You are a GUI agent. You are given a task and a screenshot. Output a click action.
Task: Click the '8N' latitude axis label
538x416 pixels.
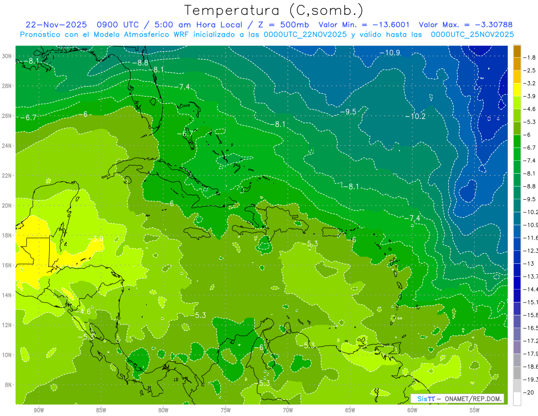tap(9, 385)
